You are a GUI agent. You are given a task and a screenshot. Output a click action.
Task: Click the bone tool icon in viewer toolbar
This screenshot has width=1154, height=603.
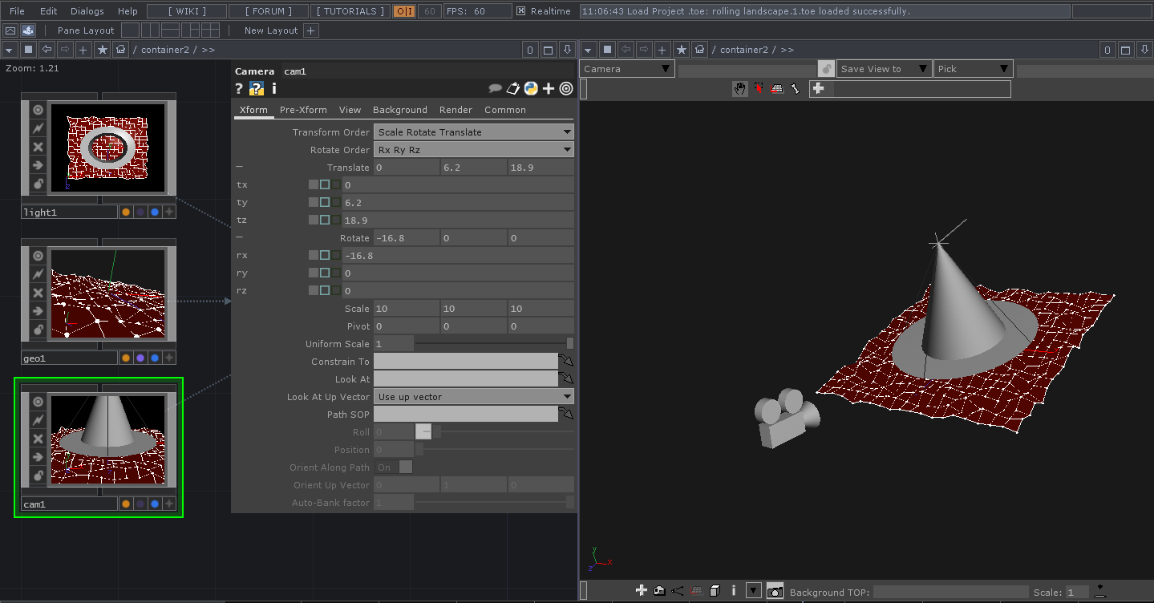click(795, 88)
